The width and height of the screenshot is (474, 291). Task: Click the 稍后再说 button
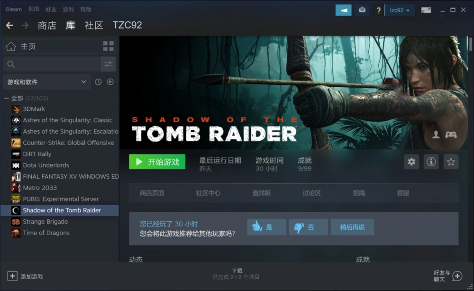click(x=352, y=227)
